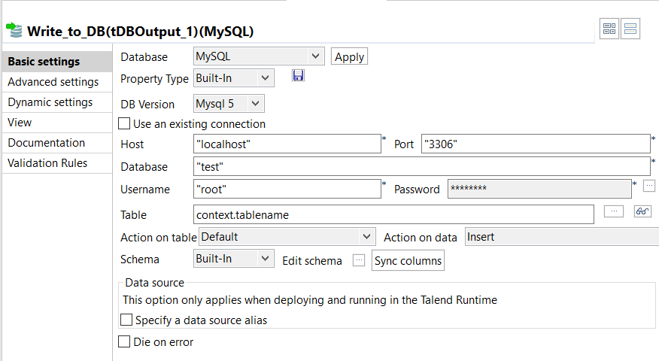
Task: Click the save property type floppy icon
Action: point(298,76)
